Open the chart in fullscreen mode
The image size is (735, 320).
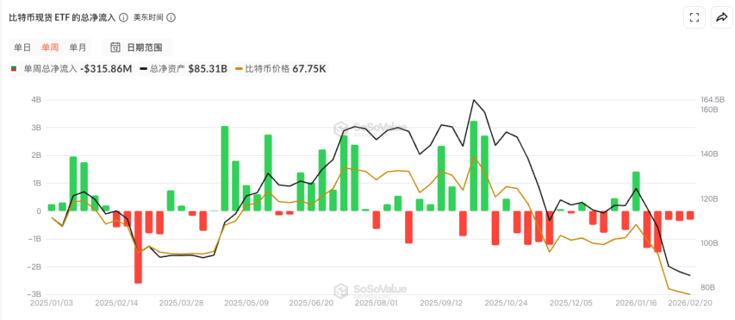coord(693,17)
